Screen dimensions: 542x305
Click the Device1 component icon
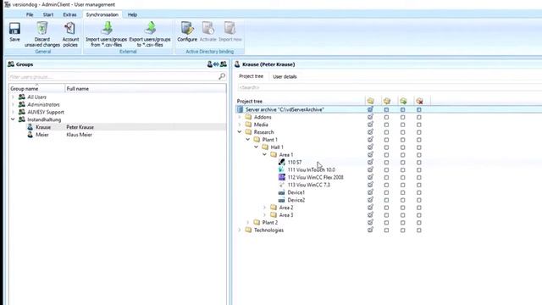[282, 192]
